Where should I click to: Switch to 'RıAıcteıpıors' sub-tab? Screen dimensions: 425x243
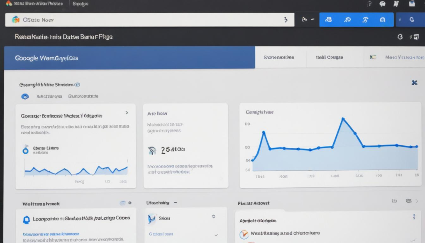(49, 96)
